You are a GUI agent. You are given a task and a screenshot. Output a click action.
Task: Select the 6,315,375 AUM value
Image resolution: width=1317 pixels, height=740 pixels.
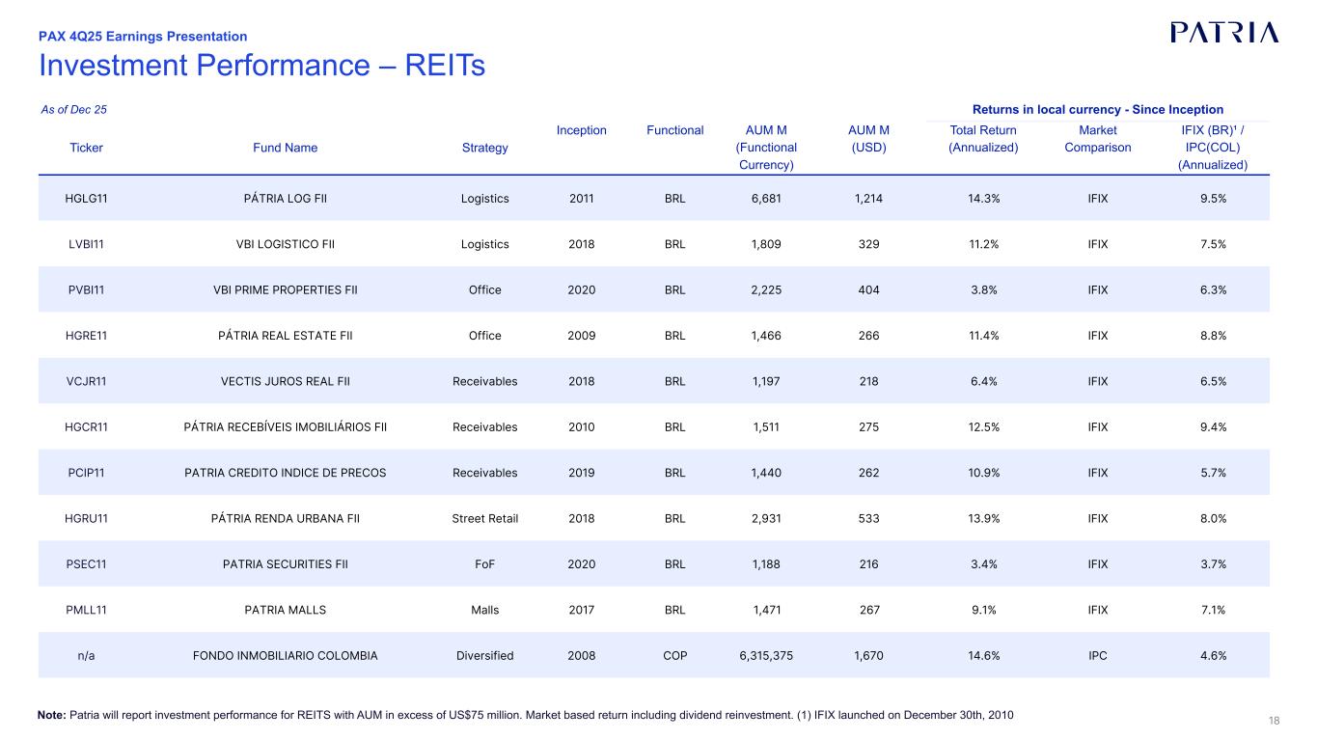point(766,656)
